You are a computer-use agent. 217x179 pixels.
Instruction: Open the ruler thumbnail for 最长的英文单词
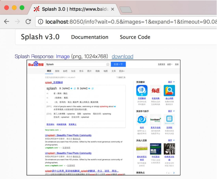point(142,149)
